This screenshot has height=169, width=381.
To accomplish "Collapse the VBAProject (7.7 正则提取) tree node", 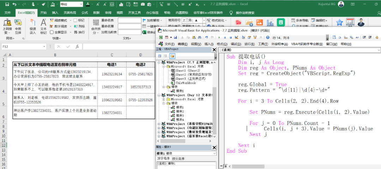I will tap(159, 62).
